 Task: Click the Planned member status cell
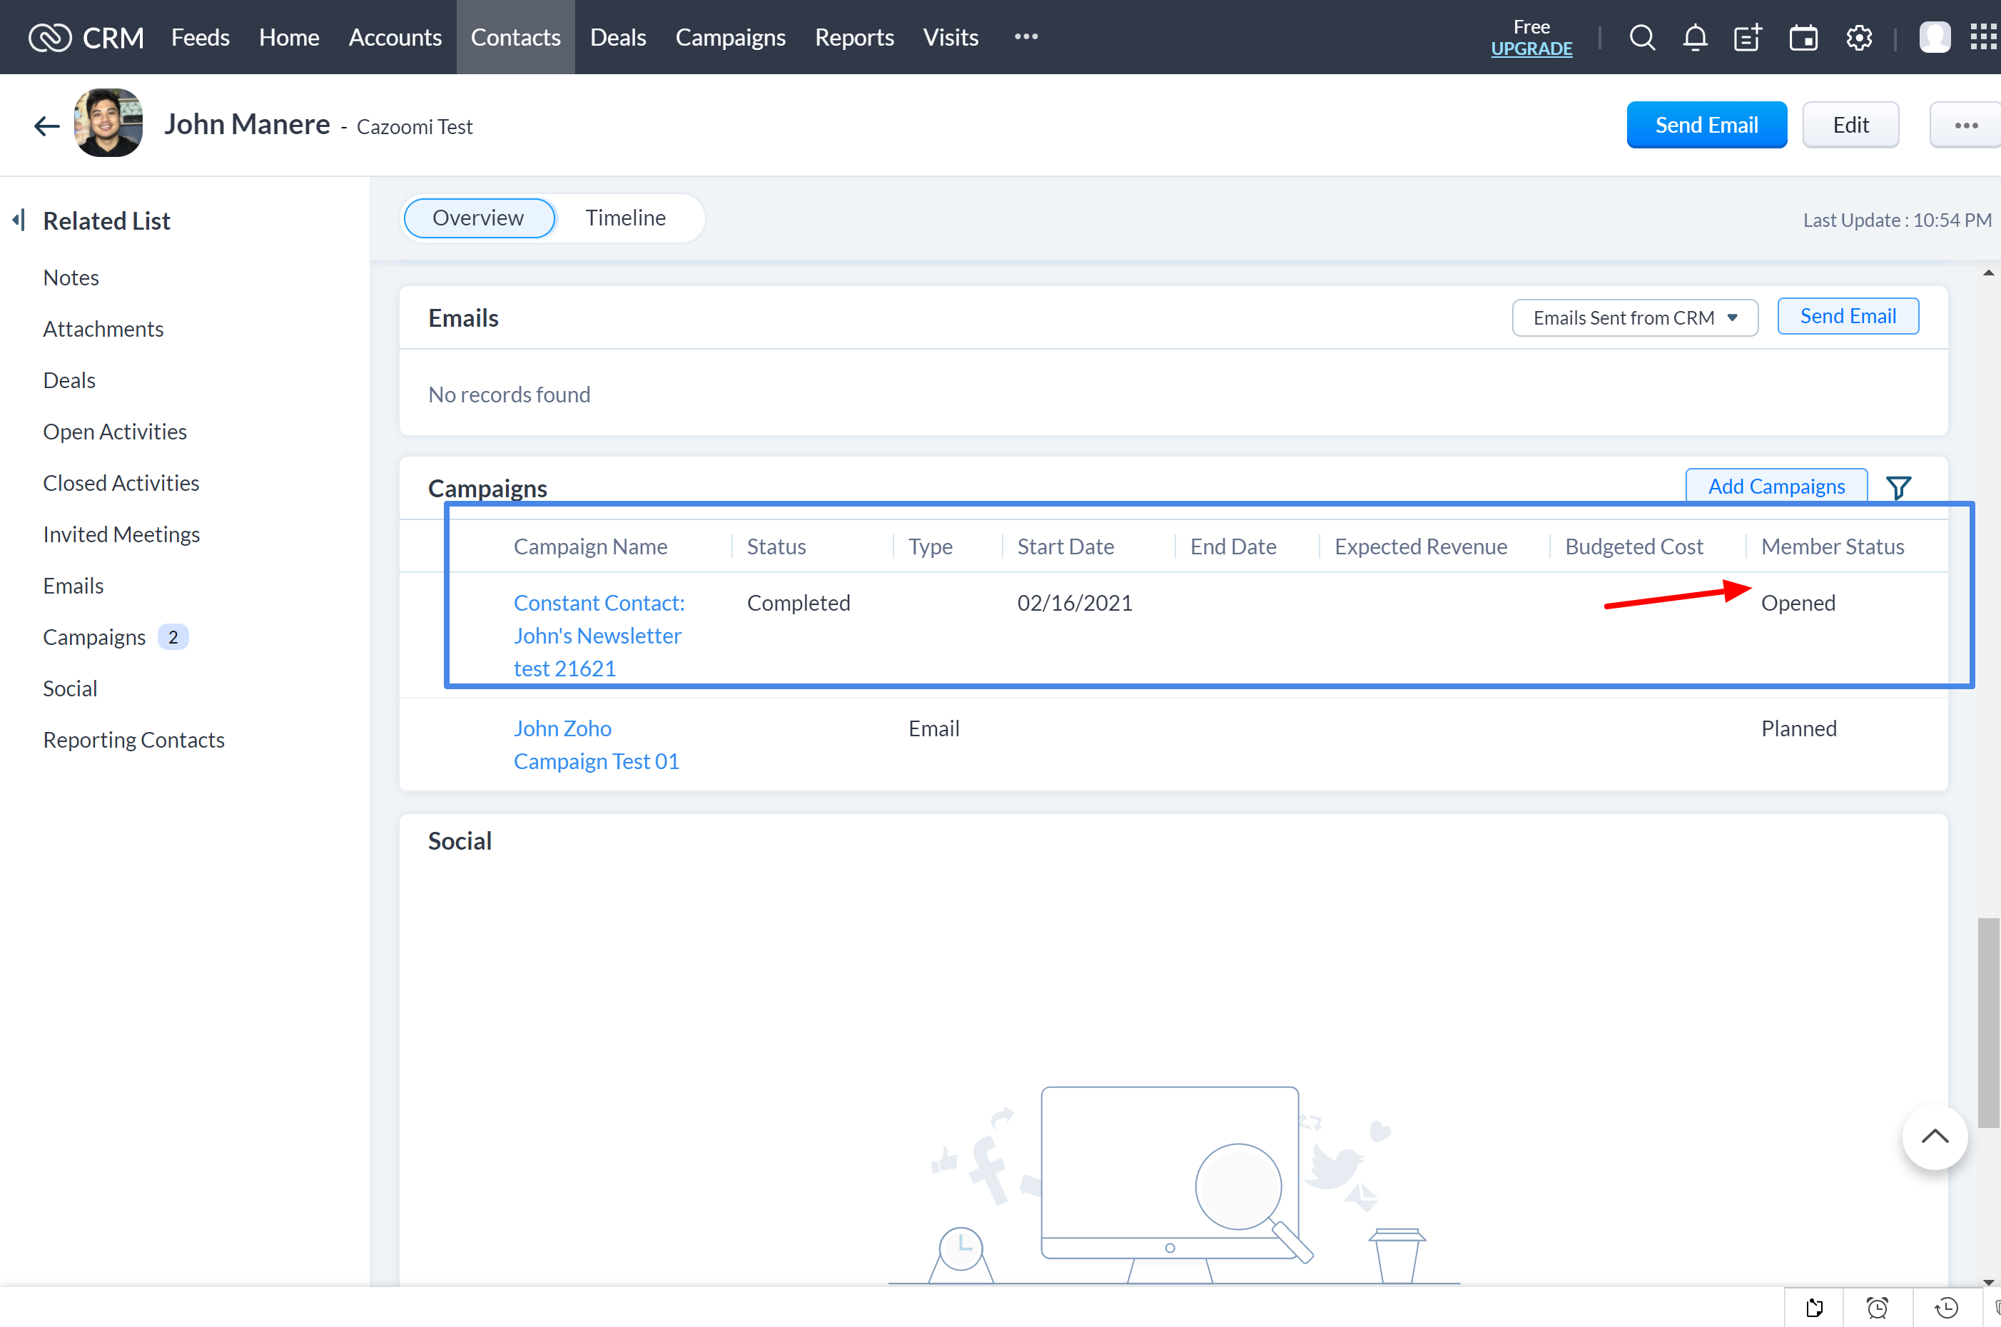coord(1799,728)
